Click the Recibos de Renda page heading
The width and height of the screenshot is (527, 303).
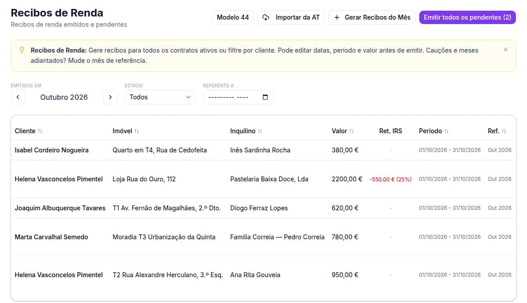tap(57, 13)
